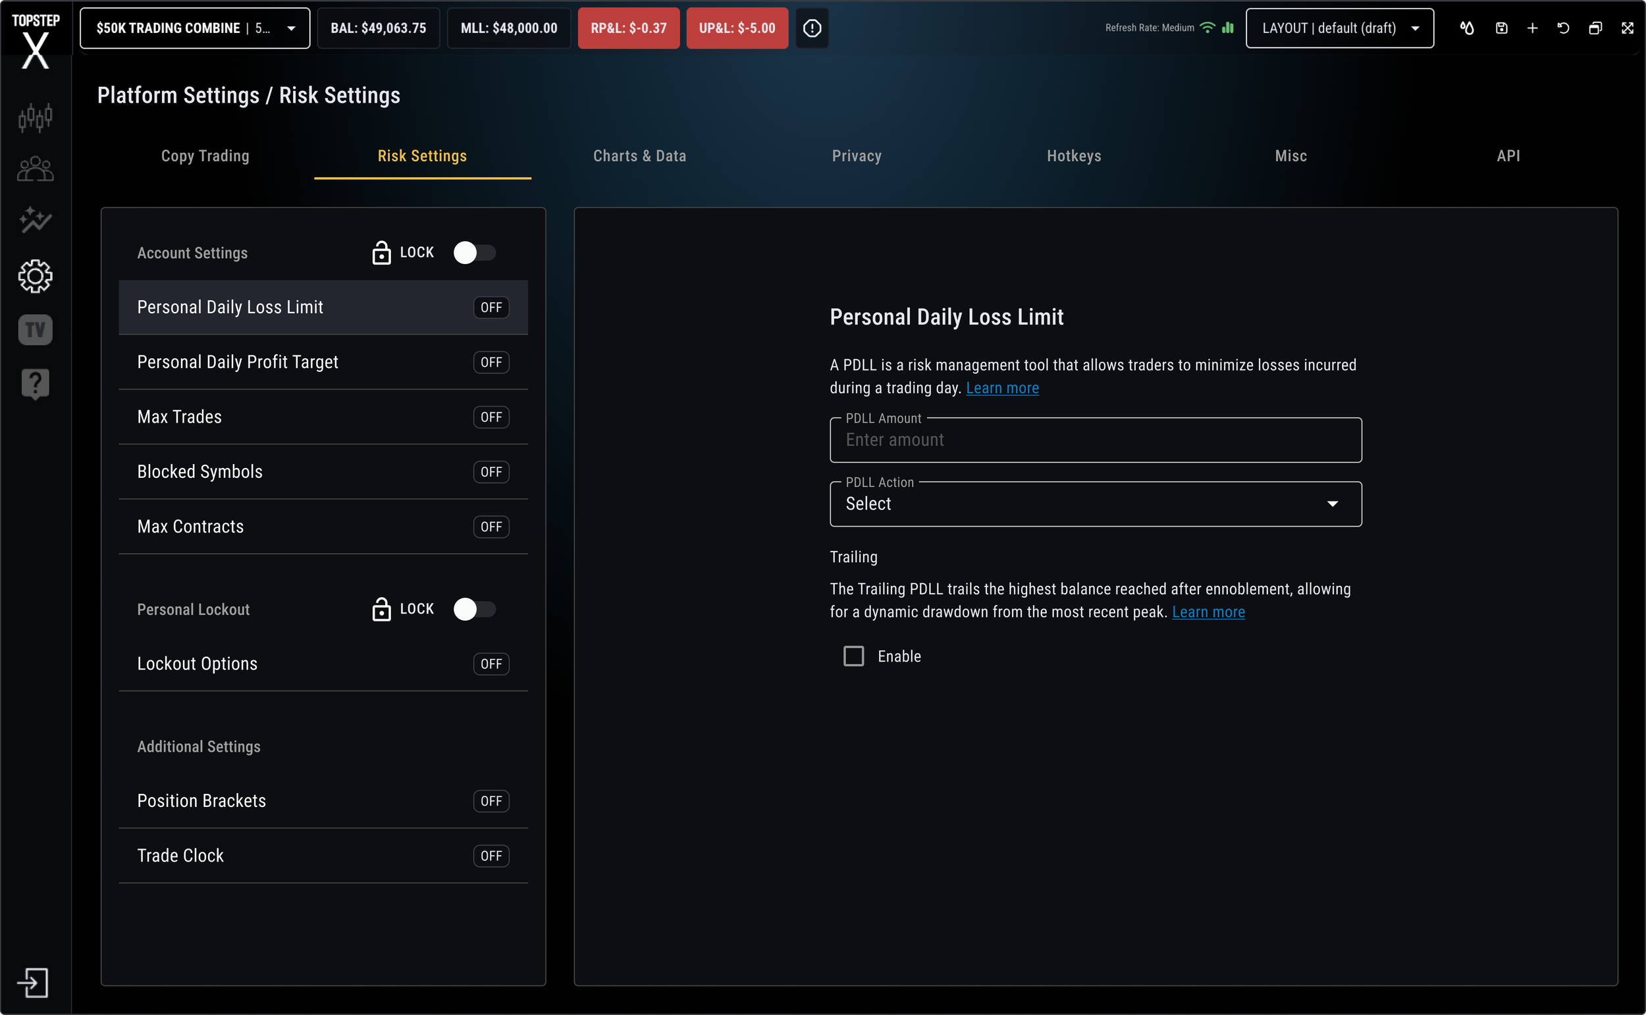Click the TopstepX logo
1646x1015 pixels.
(36, 41)
